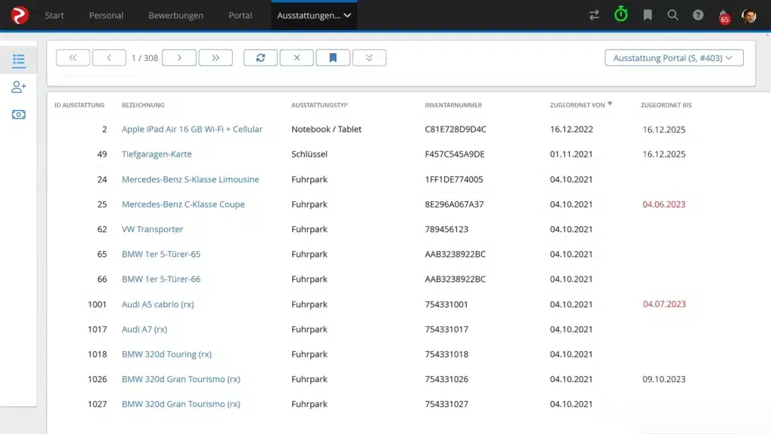
Task: Expand options with the double chevron button
Action: [369, 57]
